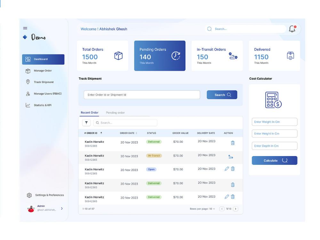
Task: Focus Enter Order Id or Shipment Id field
Action: click(142, 95)
